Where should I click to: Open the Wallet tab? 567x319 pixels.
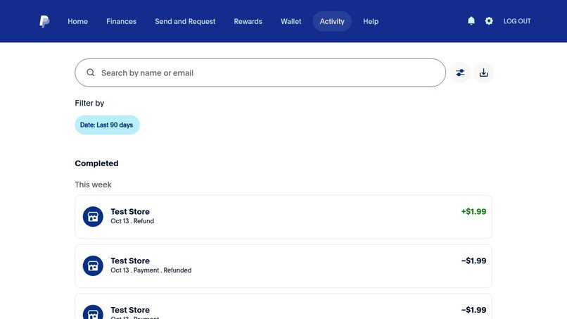pyautogui.click(x=291, y=21)
